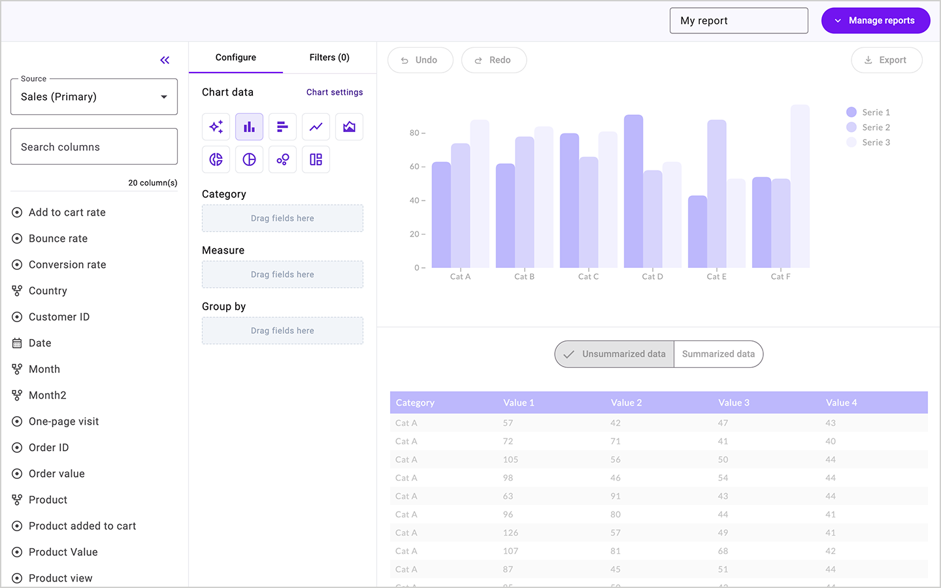Open the Configure tab
941x588 pixels.
(x=236, y=57)
